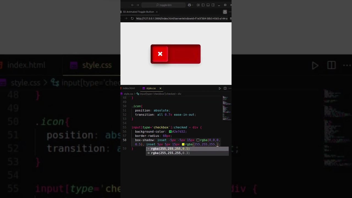Toggle the secondary side bar

[x=213, y=5]
